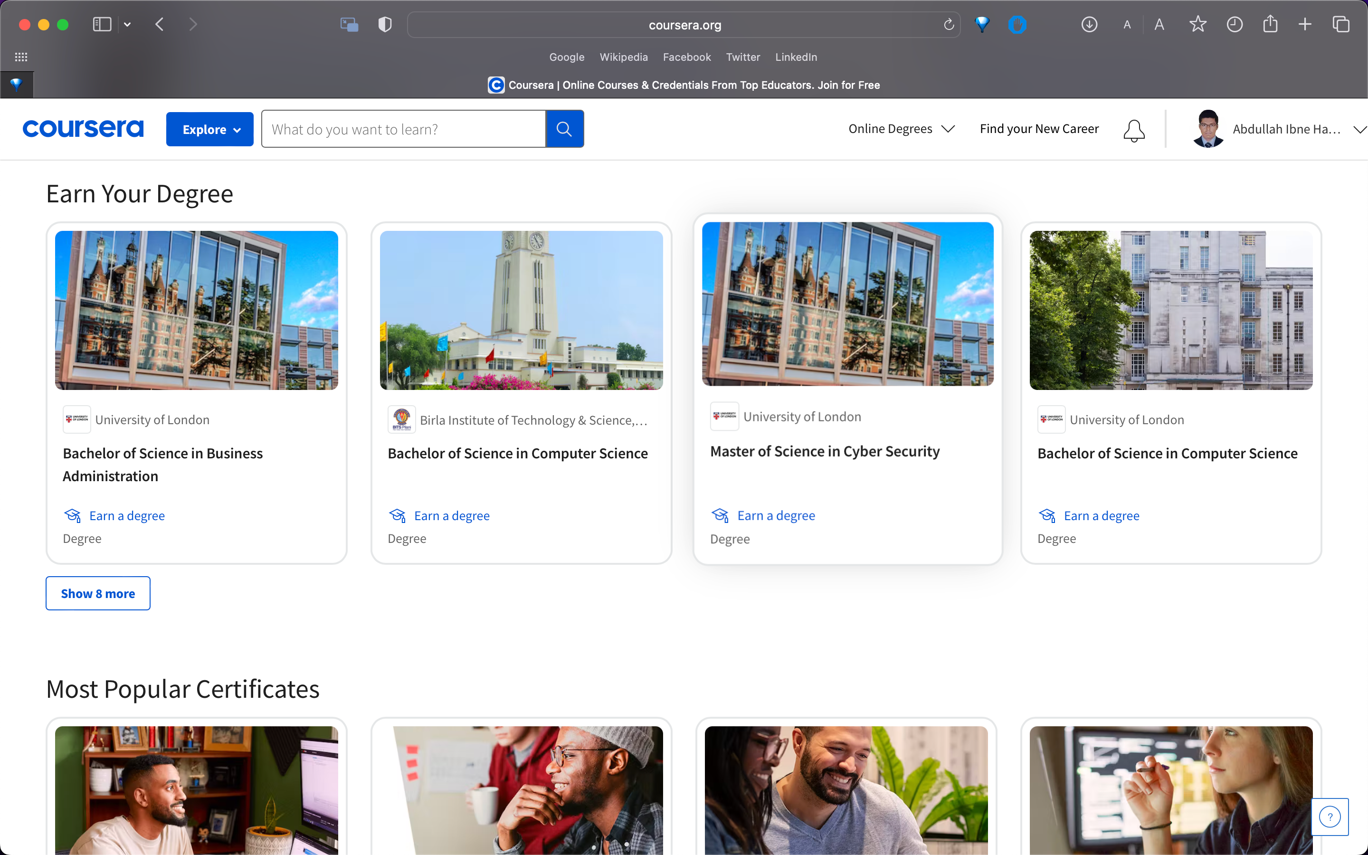Open the favorites grid icon
Viewport: 1368px width, 855px height.
(21, 57)
